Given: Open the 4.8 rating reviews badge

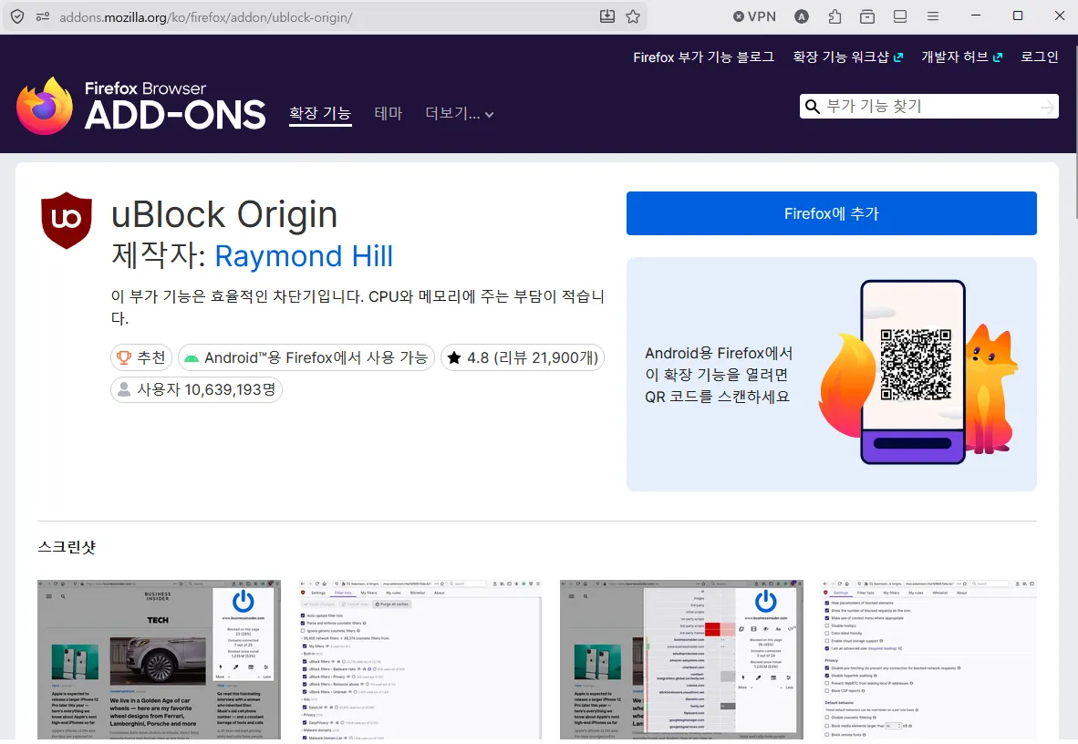Looking at the screenshot, I should [523, 357].
